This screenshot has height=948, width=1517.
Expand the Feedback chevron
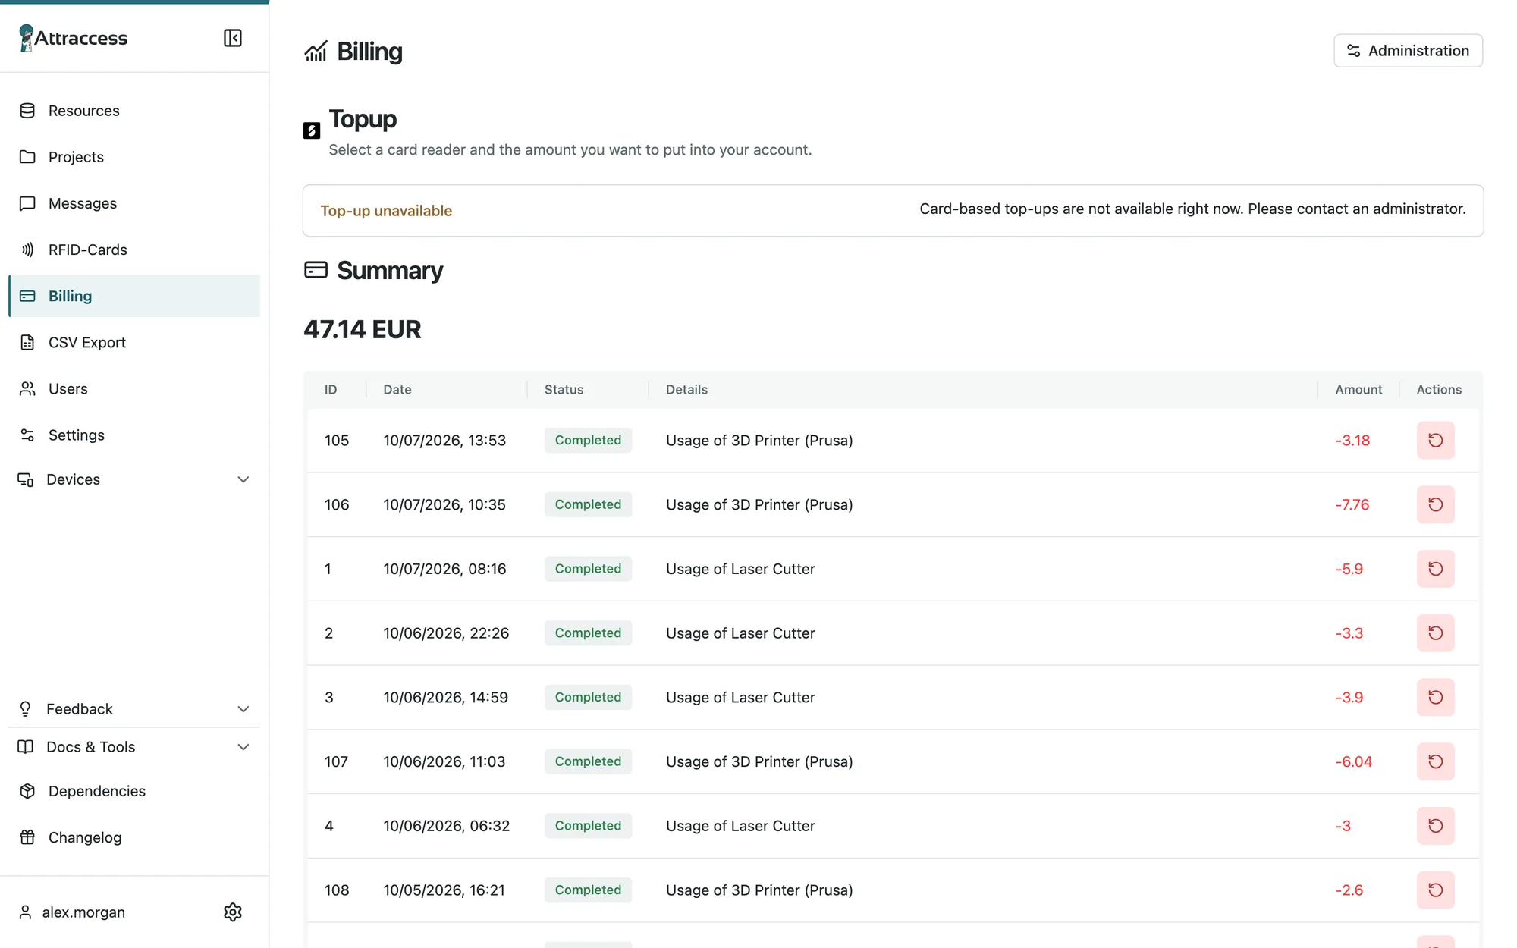coord(243,709)
